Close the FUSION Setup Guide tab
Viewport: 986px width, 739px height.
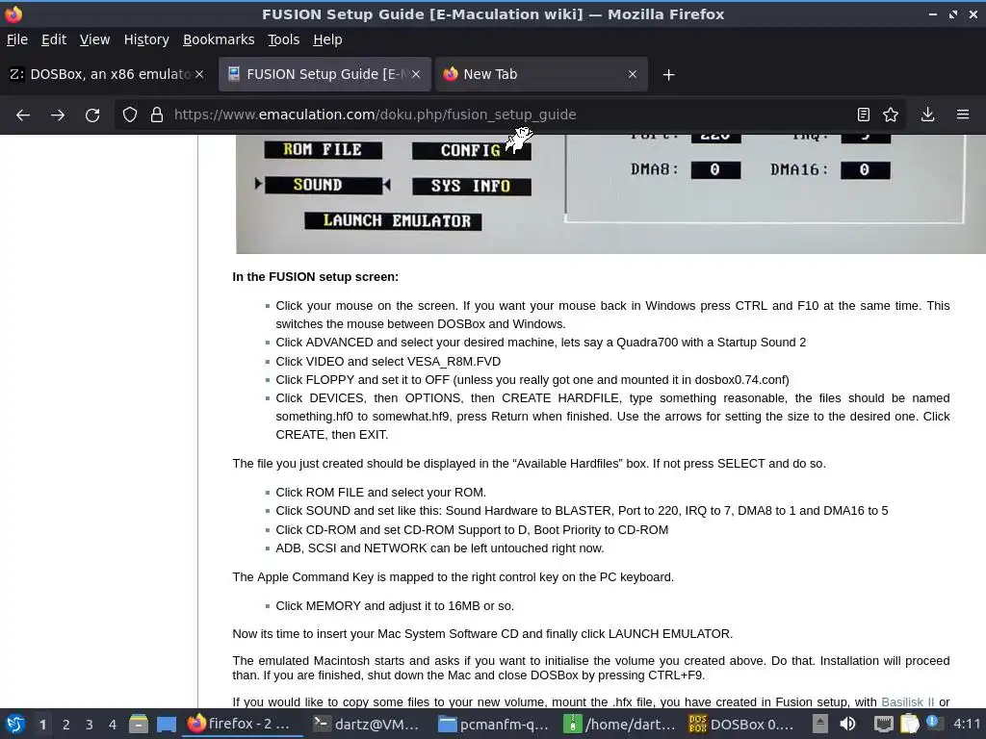(416, 74)
